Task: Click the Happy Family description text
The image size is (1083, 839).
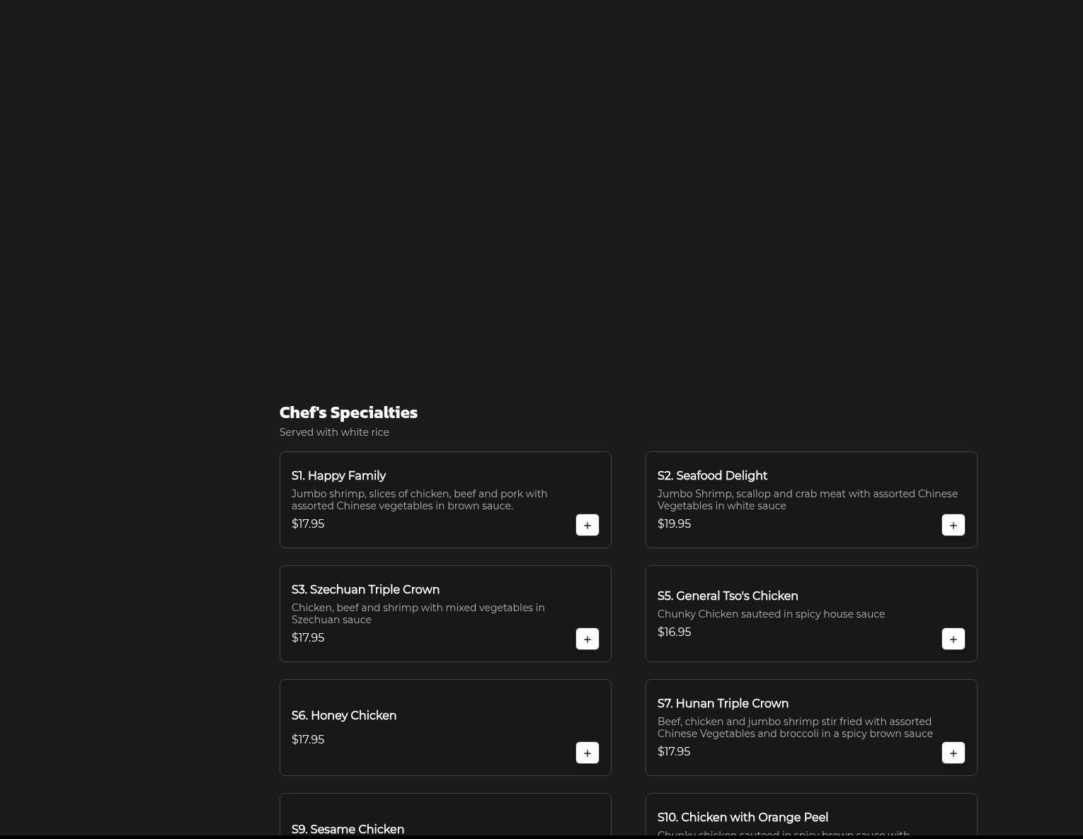Action: pos(419,500)
